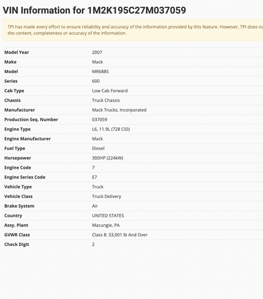Click the Vehicle Class Truck Delivery value
263x299 pixels.
click(106, 196)
